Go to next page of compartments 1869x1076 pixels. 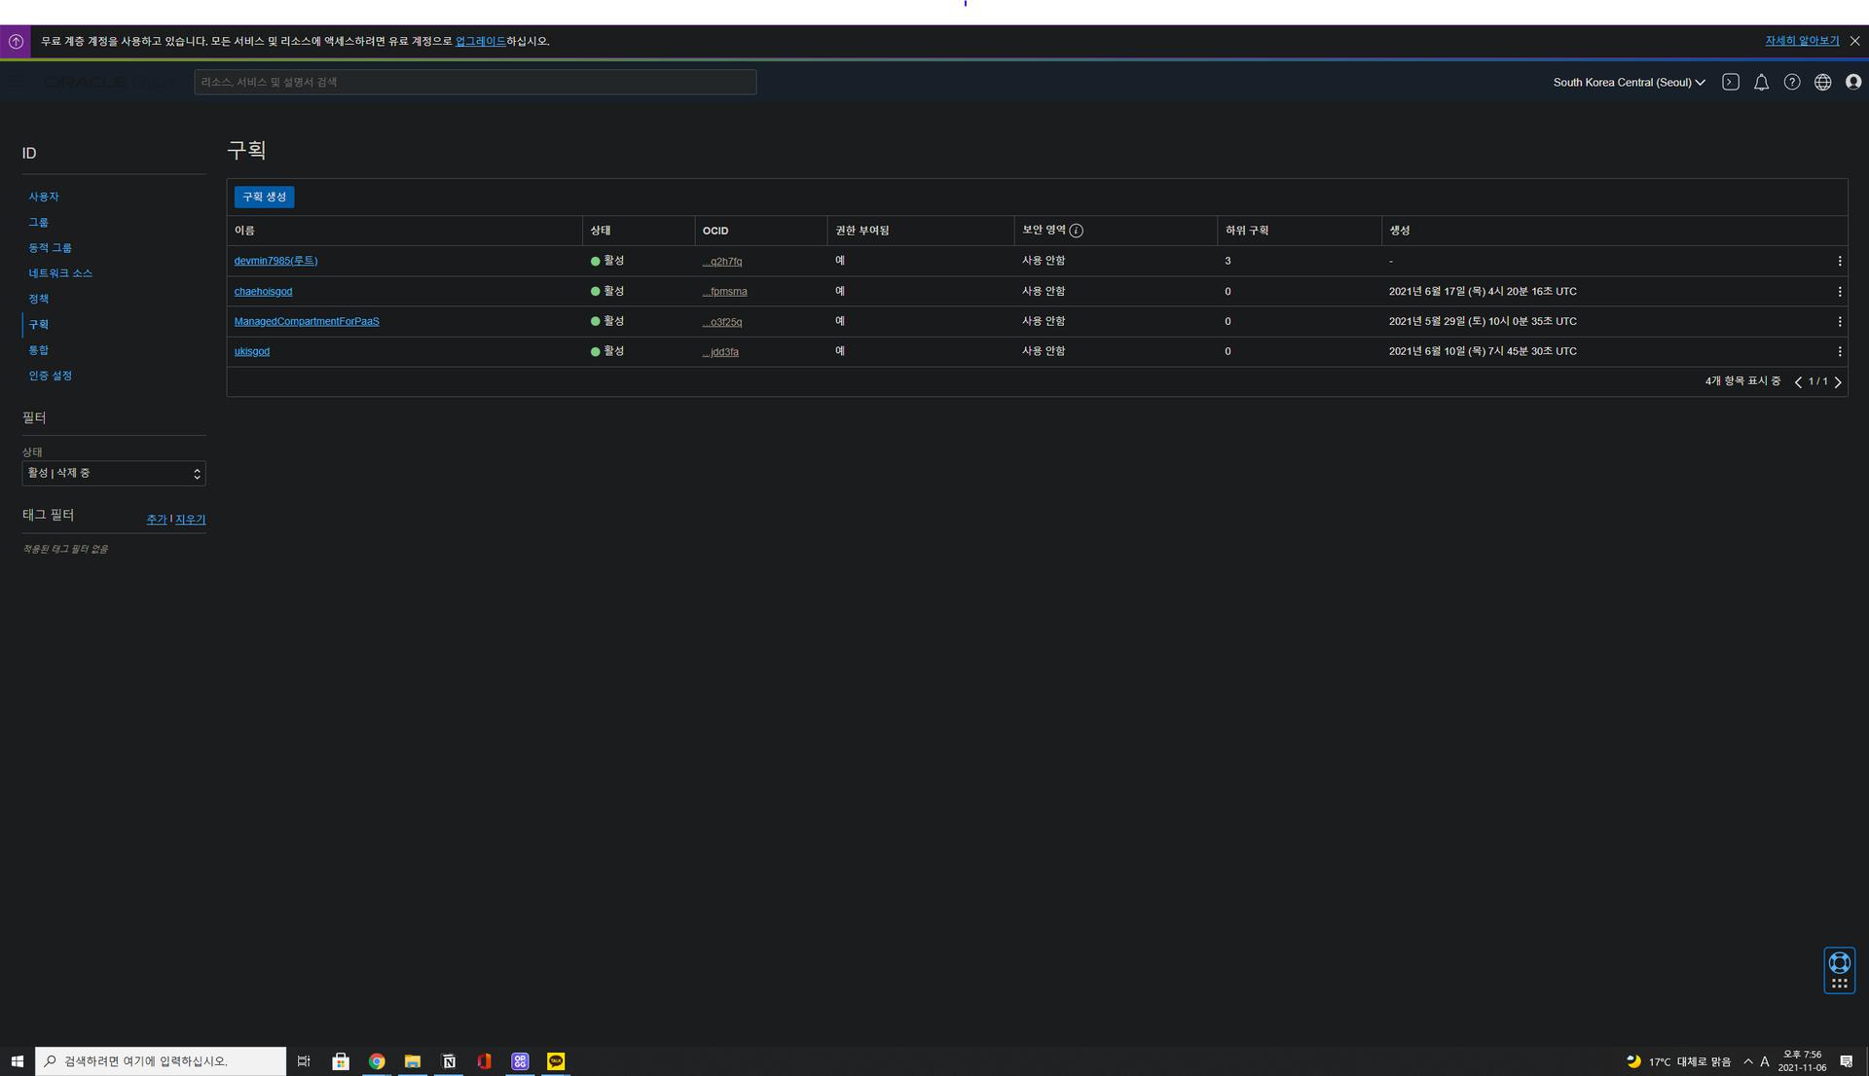(1838, 382)
